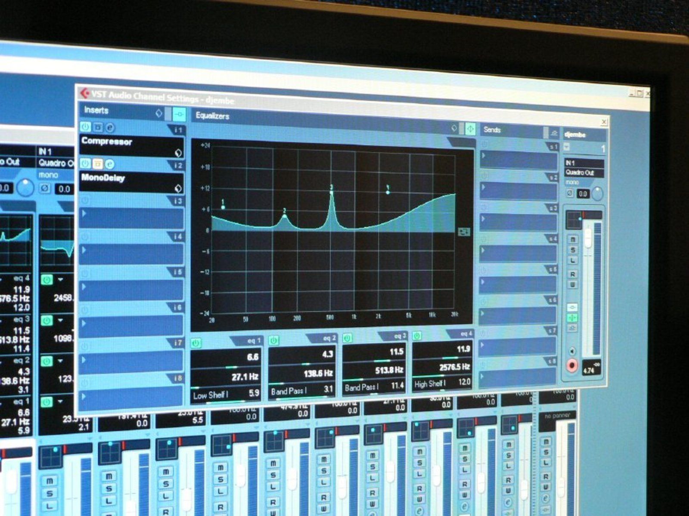The width and height of the screenshot is (689, 516).
Task: Click the Quadro Out output routing field
Action: pos(584,172)
